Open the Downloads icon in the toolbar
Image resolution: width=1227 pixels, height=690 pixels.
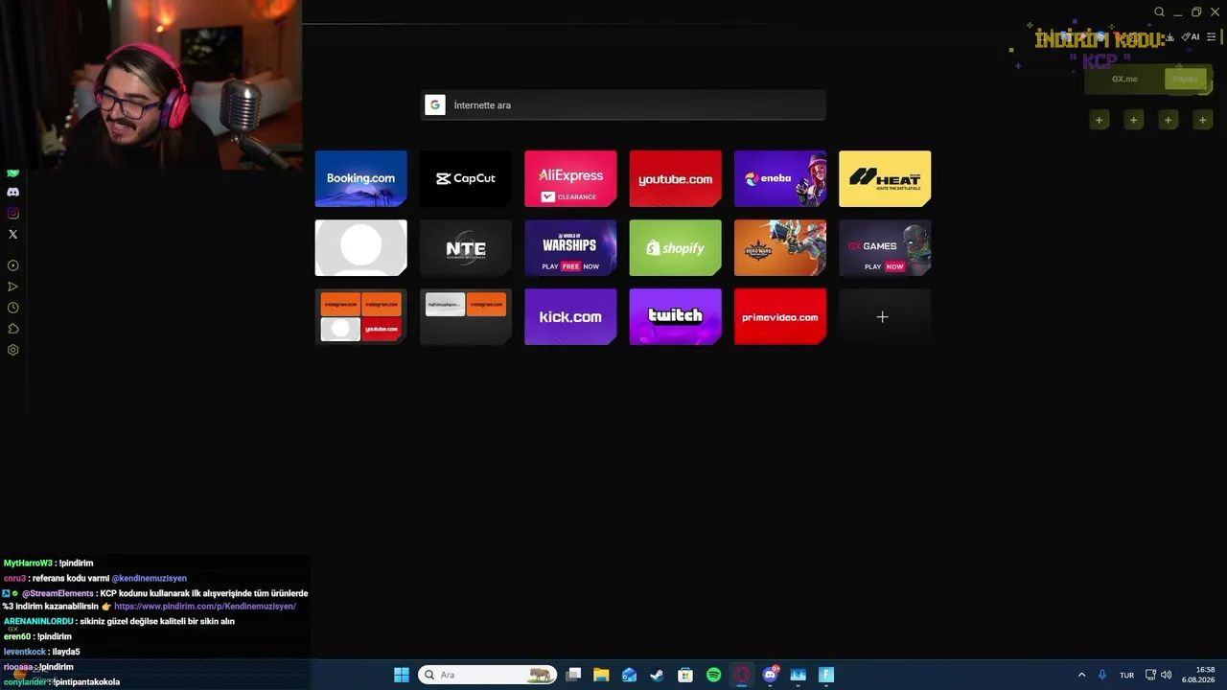(x=1170, y=37)
